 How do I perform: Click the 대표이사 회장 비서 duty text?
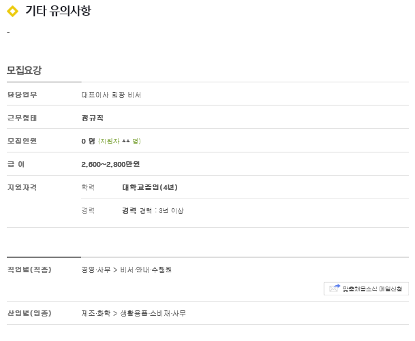111,95
